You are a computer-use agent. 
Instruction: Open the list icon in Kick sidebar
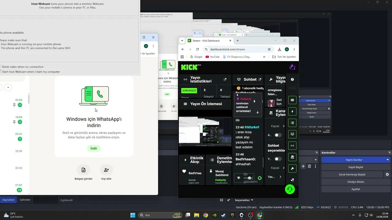(x=292, y=123)
